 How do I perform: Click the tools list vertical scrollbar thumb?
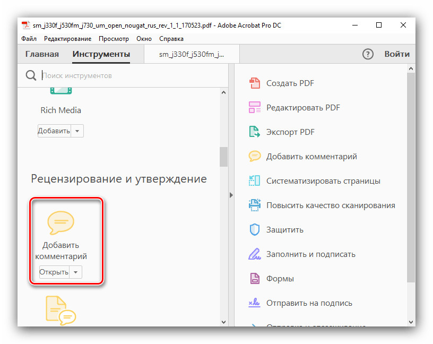coord(223,157)
